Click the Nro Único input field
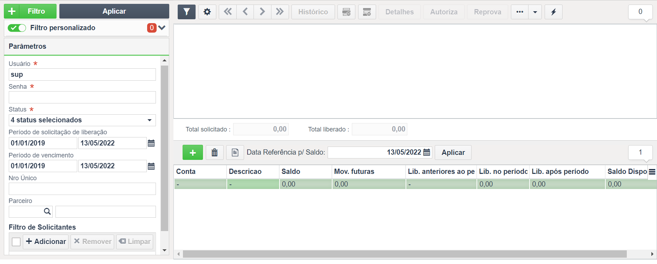This screenshot has height=264, width=657. pyautogui.click(x=82, y=189)
